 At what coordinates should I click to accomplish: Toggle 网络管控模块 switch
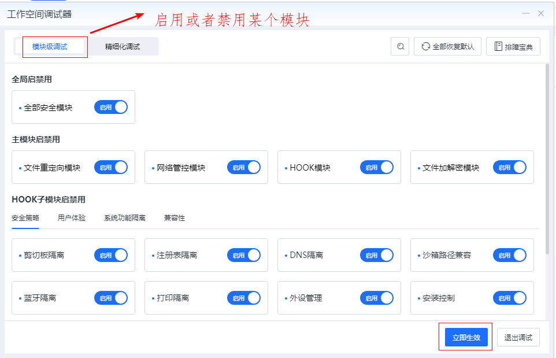point(244,168)
